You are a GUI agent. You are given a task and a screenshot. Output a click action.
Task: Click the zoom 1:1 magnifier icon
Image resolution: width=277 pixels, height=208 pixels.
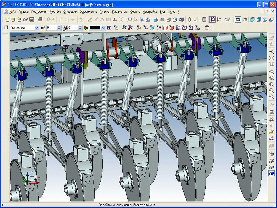coord(271,84)
